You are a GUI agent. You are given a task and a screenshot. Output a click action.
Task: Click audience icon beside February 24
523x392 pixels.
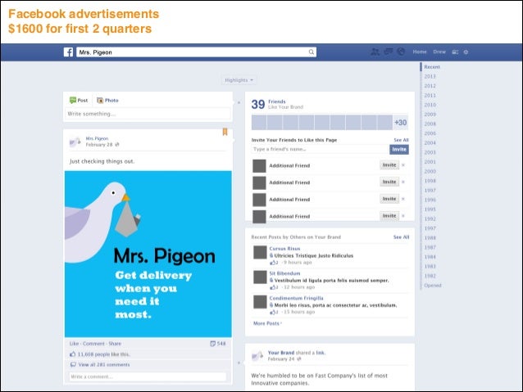299,359
